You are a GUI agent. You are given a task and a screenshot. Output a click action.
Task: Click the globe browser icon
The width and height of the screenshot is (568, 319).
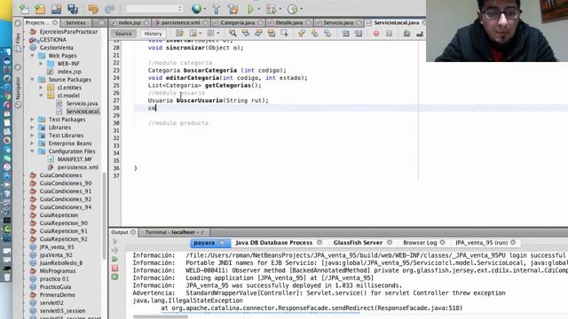tap(196, 9)
